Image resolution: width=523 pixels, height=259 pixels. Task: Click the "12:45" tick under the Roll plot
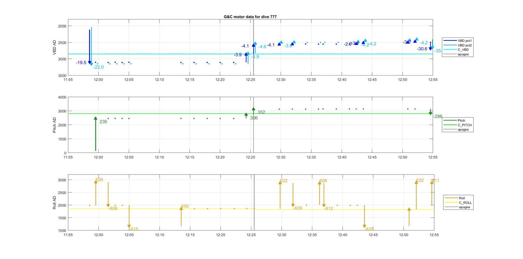point(373,235)
